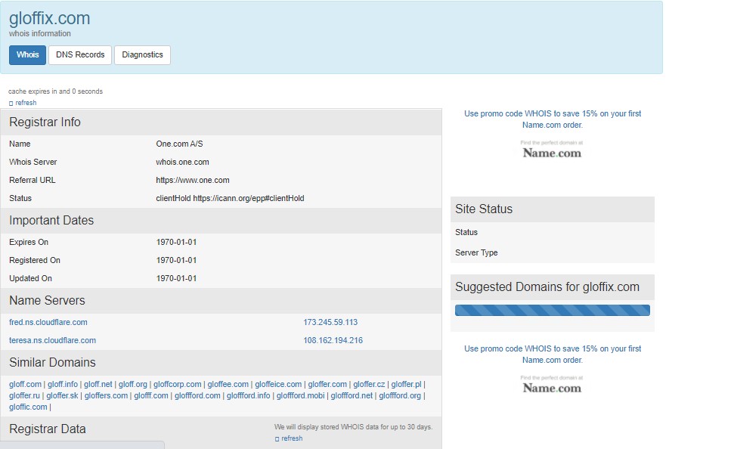Open similar domain gloffer.pl
The width and height of the screenshot is (731, 449).
406,384
